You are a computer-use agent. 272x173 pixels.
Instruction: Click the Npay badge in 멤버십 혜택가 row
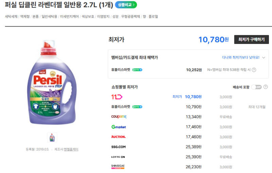pyautogui.click(x=137, y=70)
